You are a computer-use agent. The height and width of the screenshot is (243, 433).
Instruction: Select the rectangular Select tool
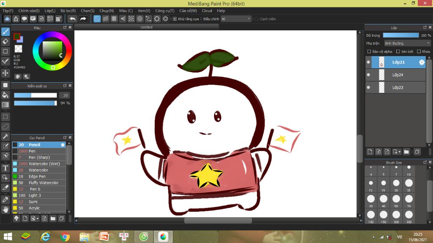[x=5, y=117]
